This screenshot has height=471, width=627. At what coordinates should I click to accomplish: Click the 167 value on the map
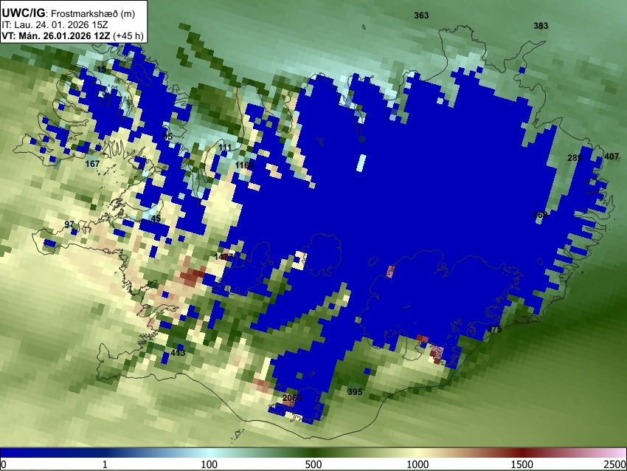pos(92,164)
